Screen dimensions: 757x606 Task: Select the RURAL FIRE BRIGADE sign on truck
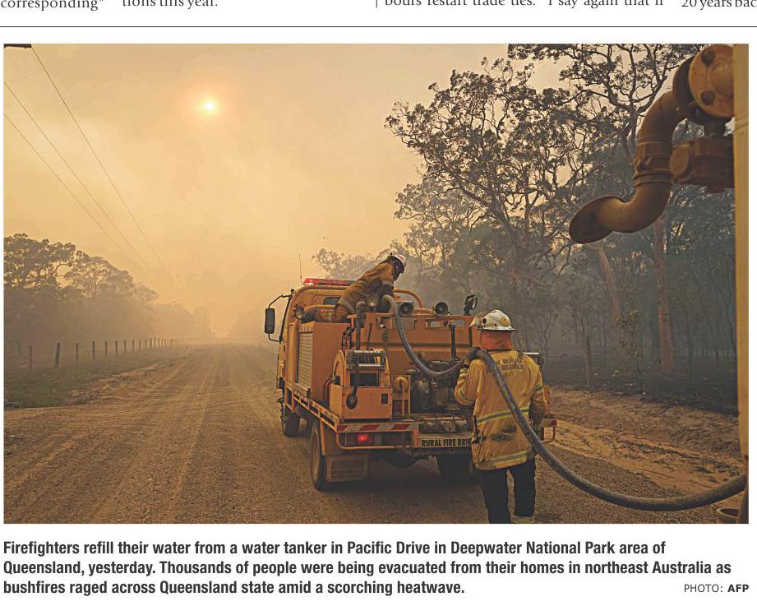444,442
